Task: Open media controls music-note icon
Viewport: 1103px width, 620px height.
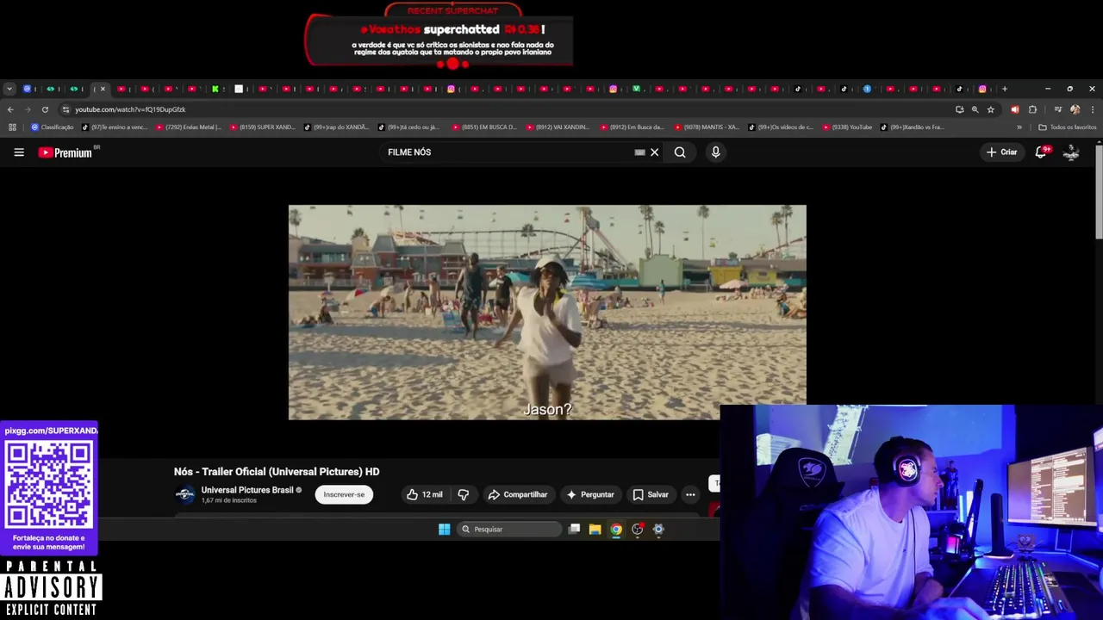Action: click(1058, 109)
